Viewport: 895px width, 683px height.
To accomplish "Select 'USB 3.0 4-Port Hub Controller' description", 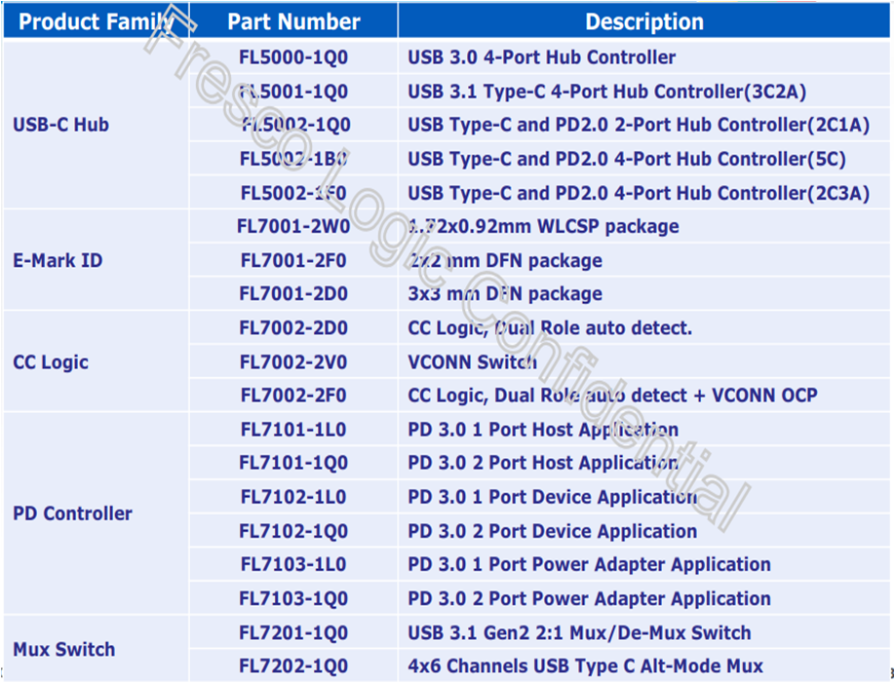I will [x=542, y=57].
